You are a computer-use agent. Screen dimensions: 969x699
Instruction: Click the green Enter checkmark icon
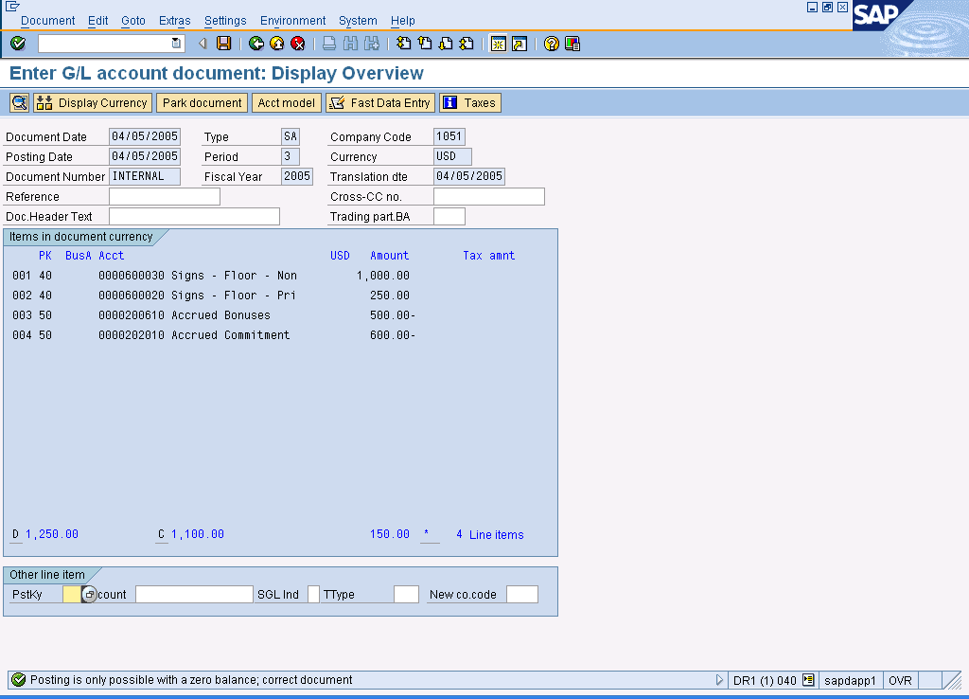18,44
